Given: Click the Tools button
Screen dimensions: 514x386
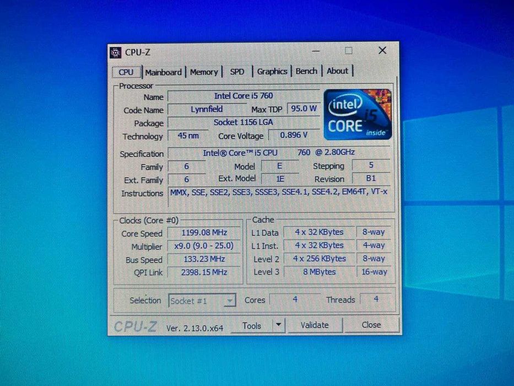Looking at the screenshot, I should pyautogui.click(x=251, y=325).
